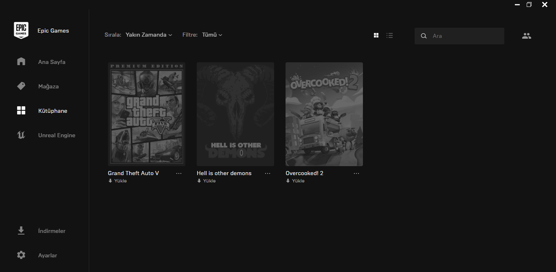The image size is (556, 272).
Task: Open options menu for Hell is other demons
Action: (x=268, y=173)
